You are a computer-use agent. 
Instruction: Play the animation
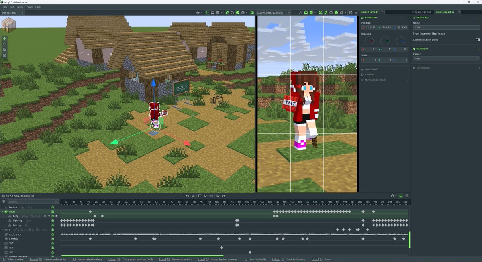click(x=206, y=196)
